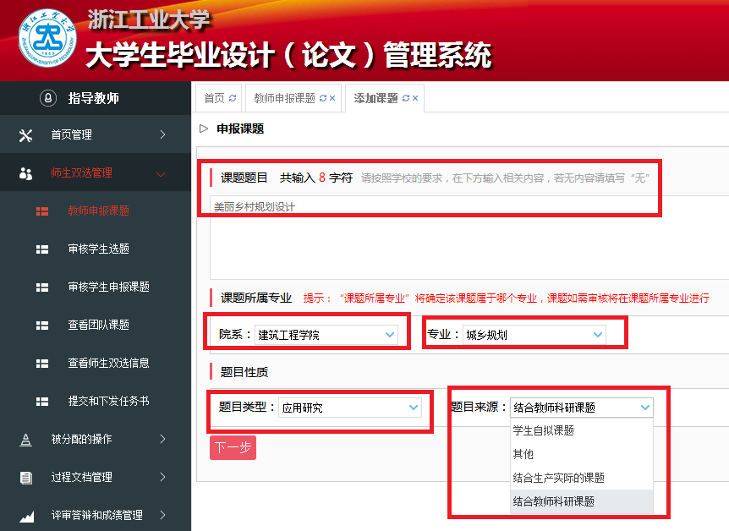Open the 题目类型 dropdown

tap(350, 408)
